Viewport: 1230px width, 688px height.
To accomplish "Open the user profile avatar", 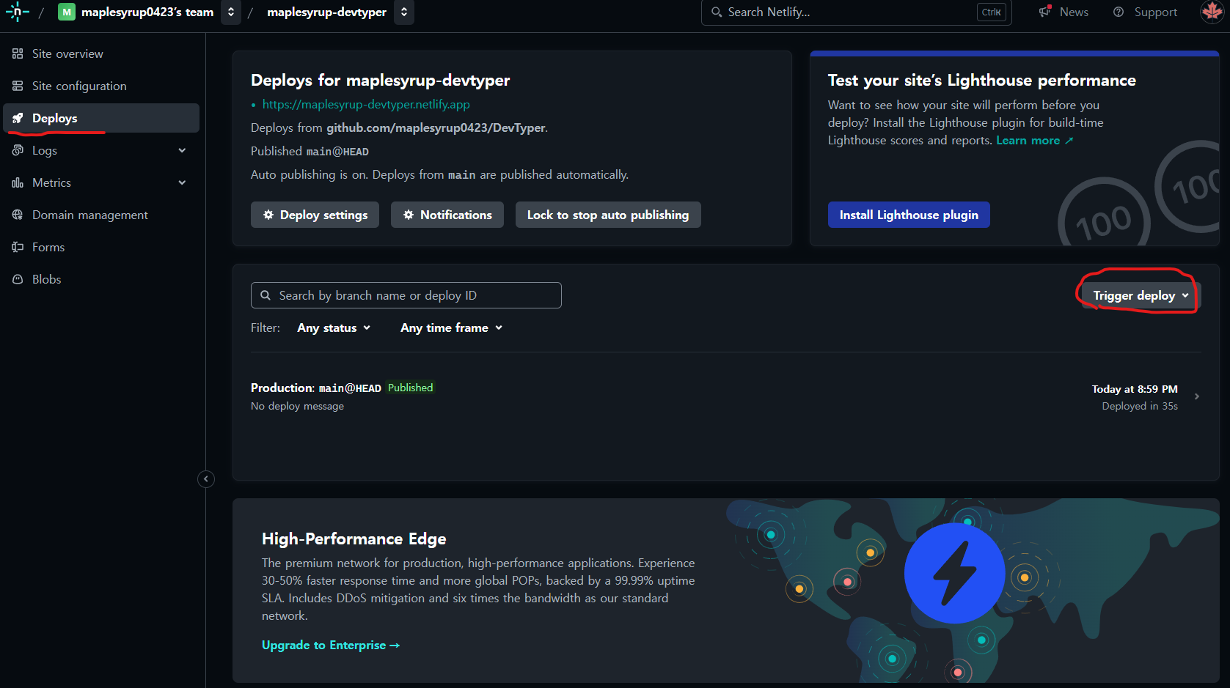I will pyautogui.click(x=1212, y=12).
